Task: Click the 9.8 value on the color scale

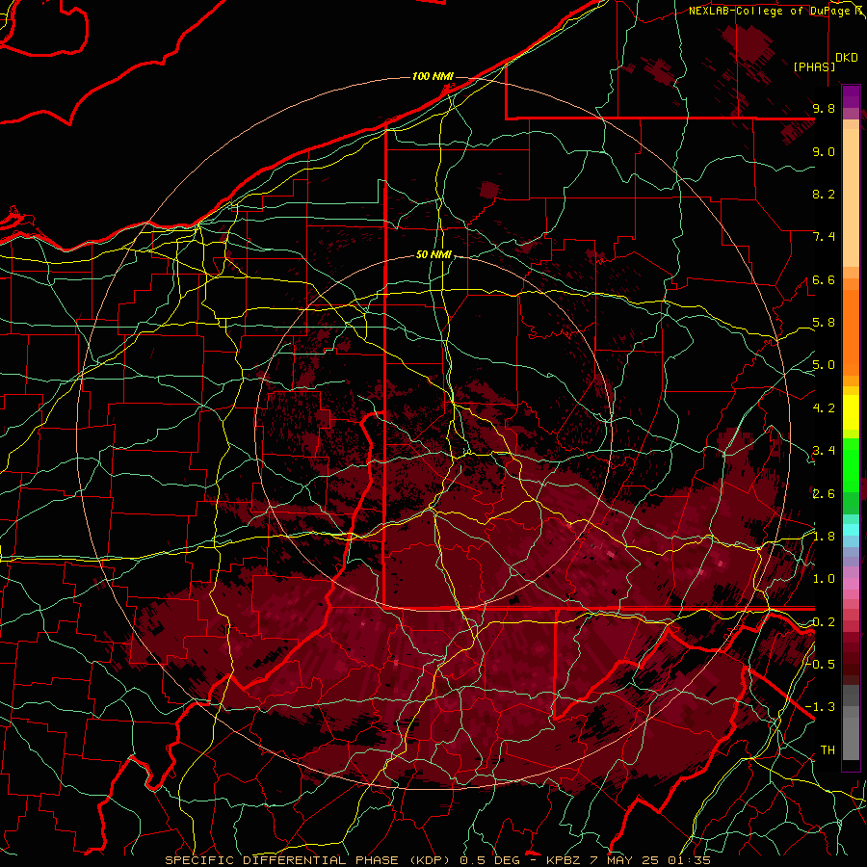Action: pos(824,108)
